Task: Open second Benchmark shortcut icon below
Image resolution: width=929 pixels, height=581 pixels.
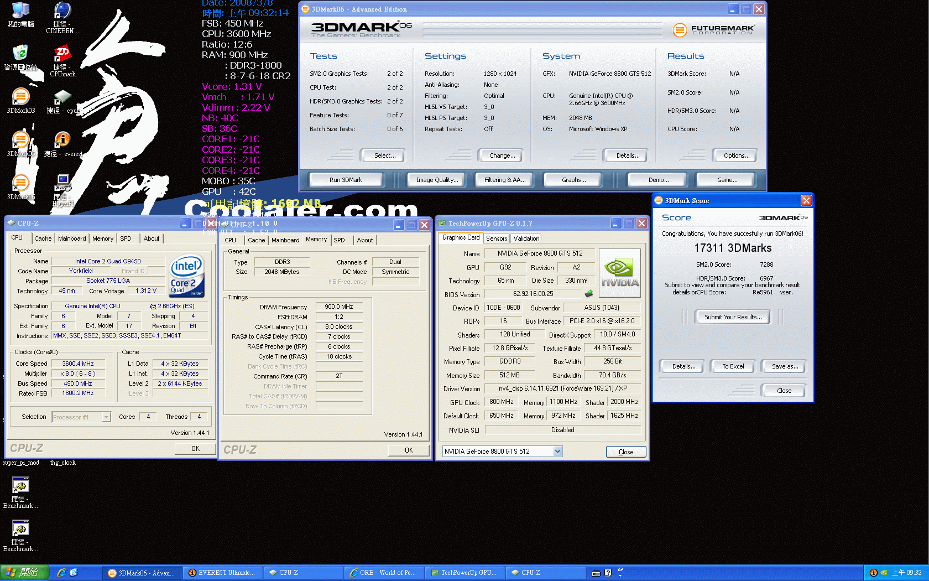Action: [x=20, y=536]
